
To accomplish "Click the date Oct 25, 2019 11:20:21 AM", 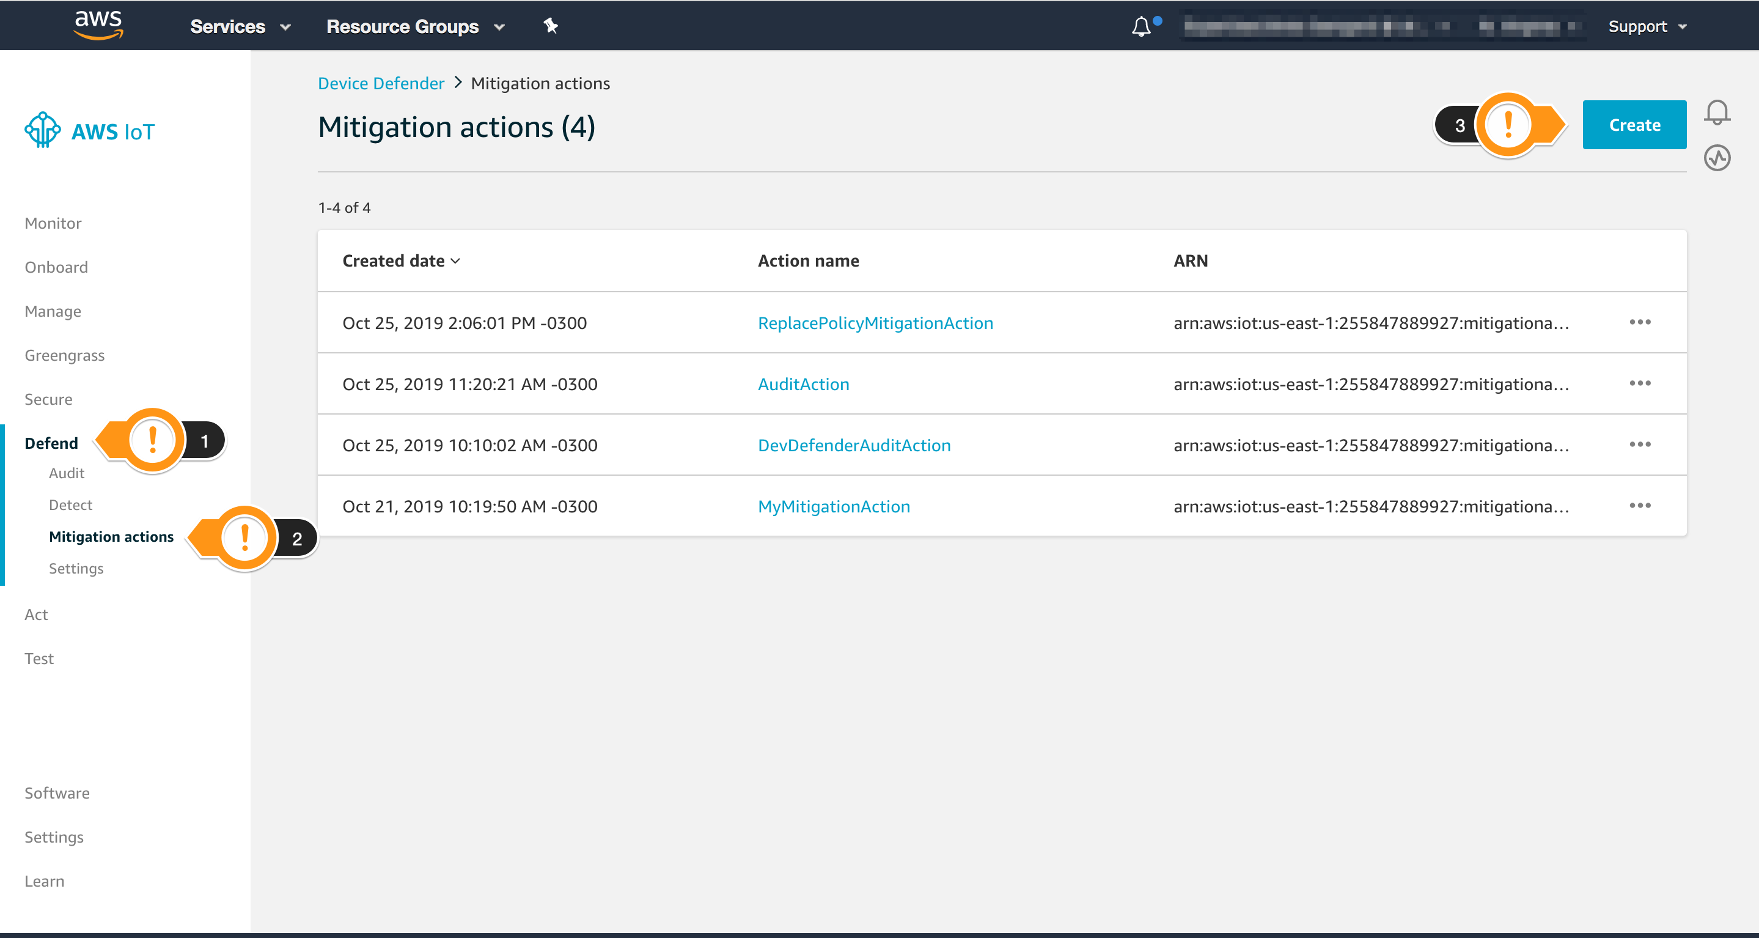I will click(470, 384).
